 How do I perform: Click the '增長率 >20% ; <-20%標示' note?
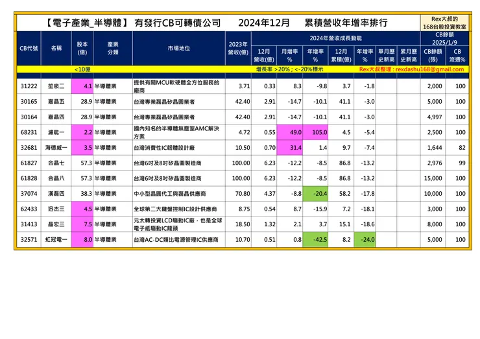point(289,69)
